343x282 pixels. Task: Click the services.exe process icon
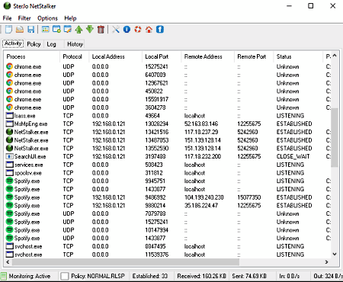coord(10,165)
